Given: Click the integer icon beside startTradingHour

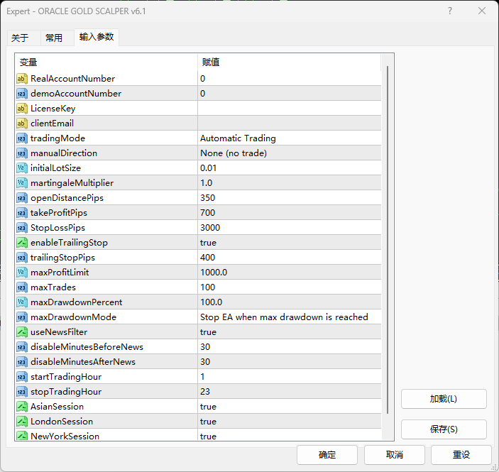Looking at the screenshot, I should click(21, 377).
